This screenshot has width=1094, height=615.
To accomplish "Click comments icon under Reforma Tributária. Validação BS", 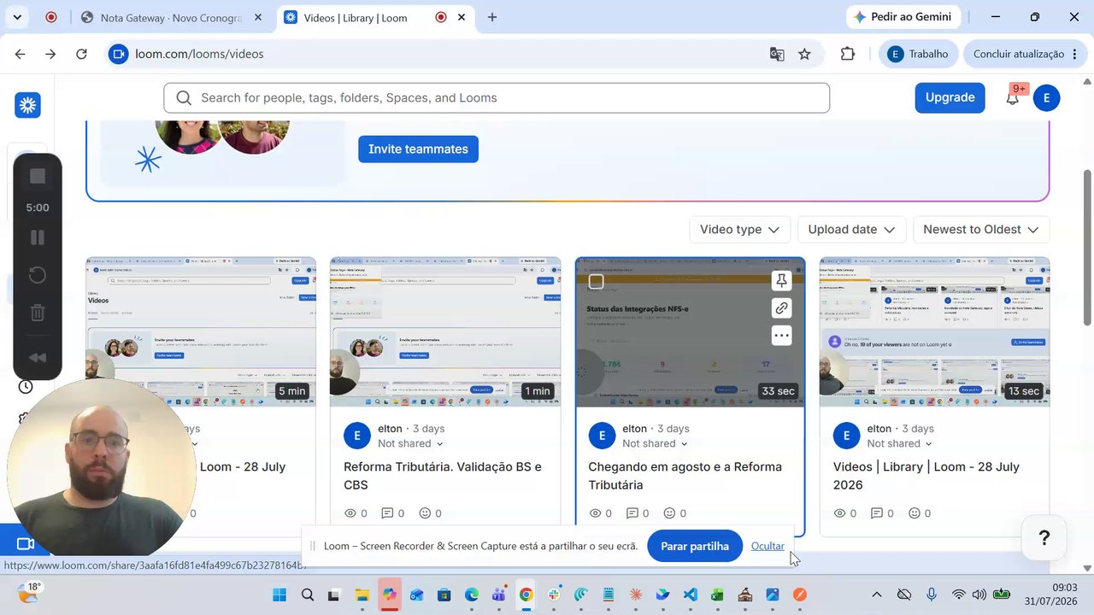I will pos(387,513).
